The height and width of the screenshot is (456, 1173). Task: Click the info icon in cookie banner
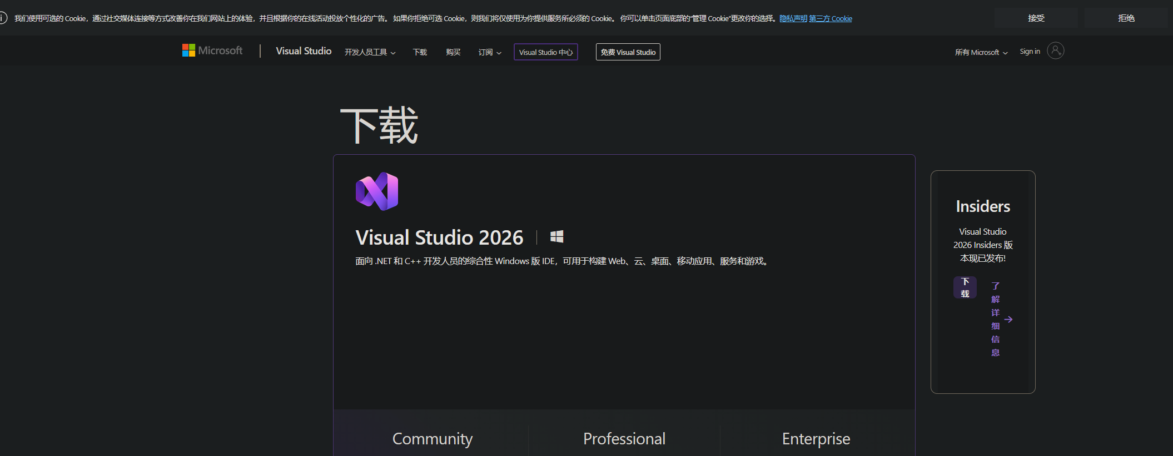click(x=3, y=18)
